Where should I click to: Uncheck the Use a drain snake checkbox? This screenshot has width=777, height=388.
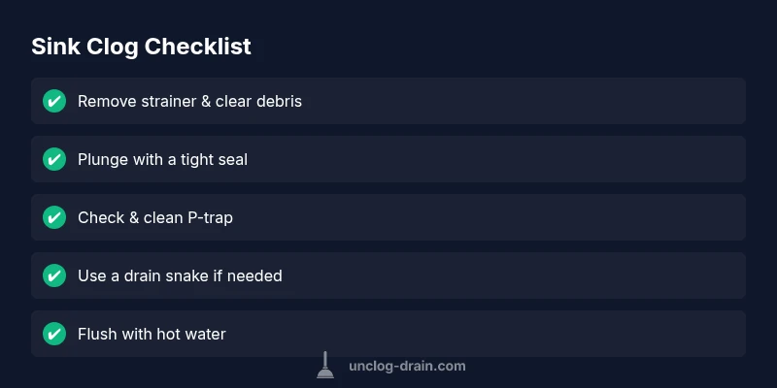click(x=54, y=275)
